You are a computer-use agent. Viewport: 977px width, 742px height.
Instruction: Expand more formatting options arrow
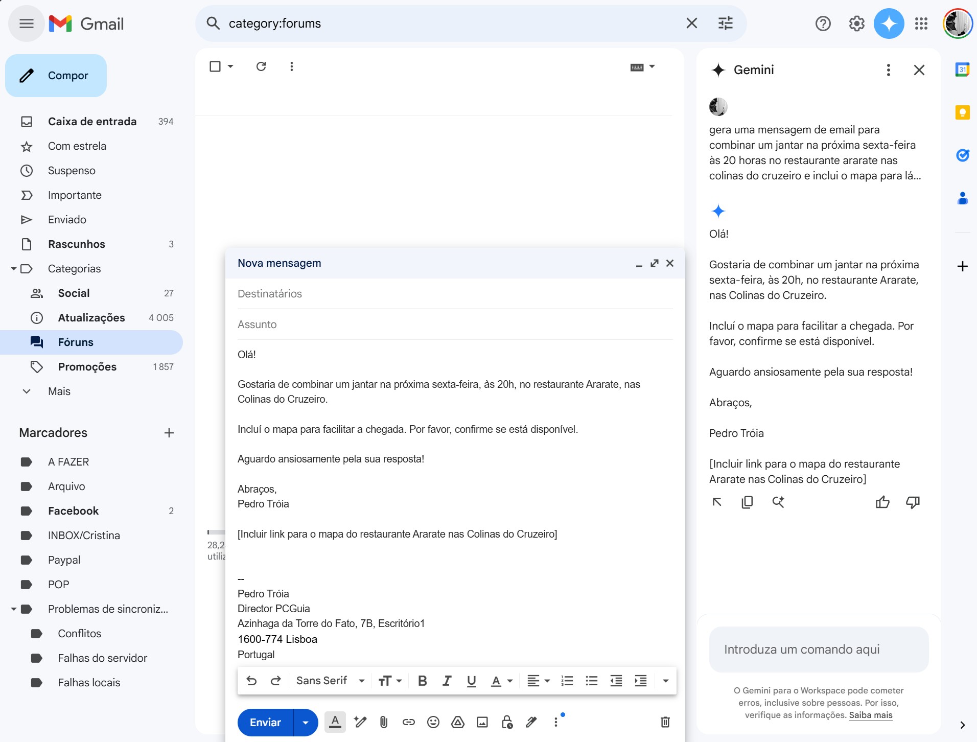[x=665, y=681]
